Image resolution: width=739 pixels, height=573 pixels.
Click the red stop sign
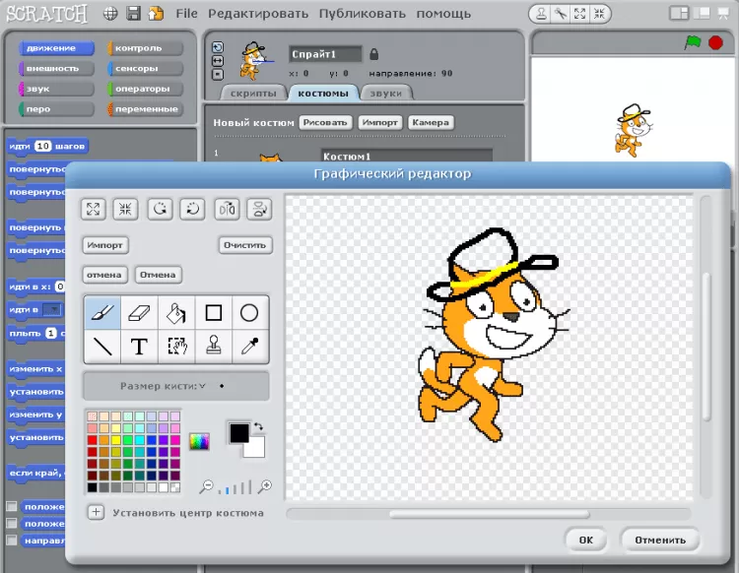tap(715, 43)
